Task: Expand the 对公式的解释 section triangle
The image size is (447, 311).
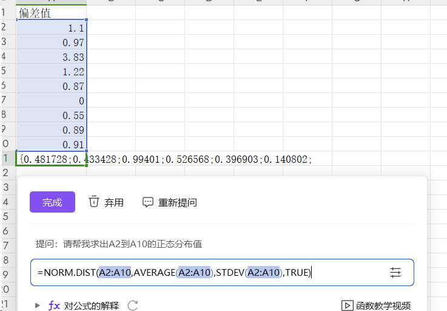Action: [x=38, y=306]
